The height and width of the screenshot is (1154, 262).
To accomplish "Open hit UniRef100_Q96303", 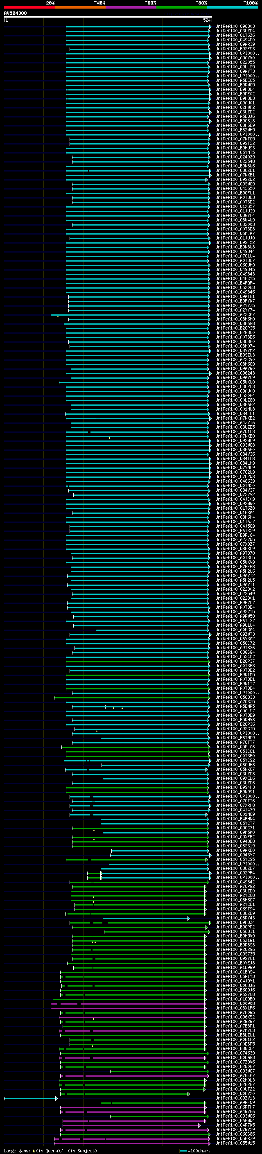I will tap(235, 27).
